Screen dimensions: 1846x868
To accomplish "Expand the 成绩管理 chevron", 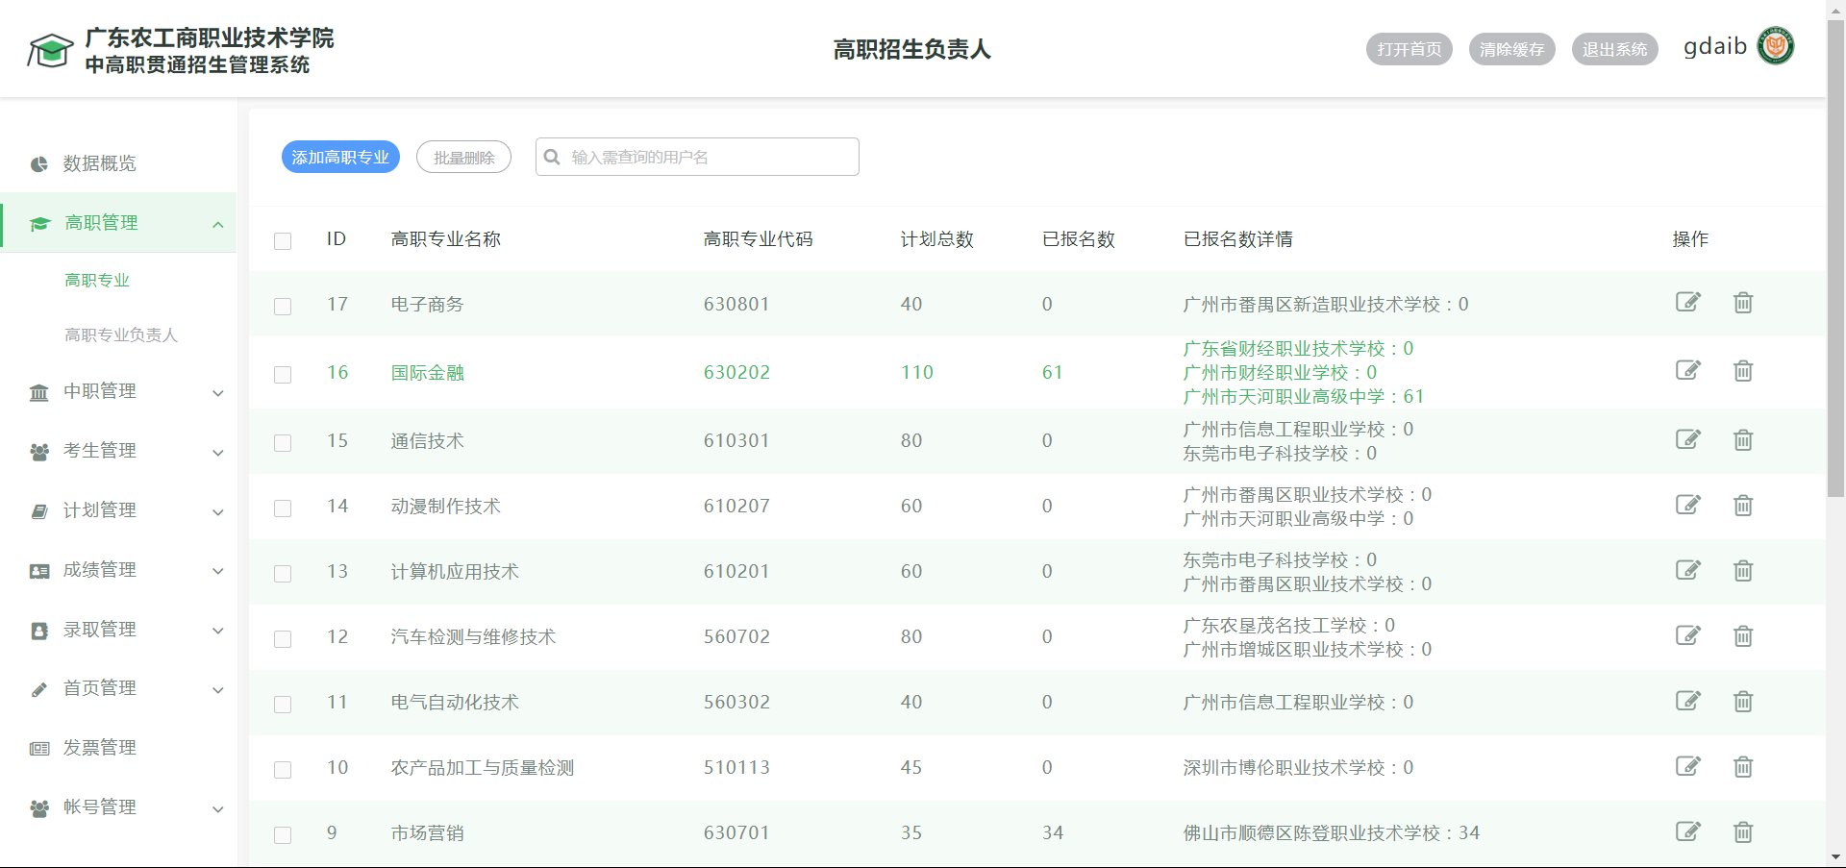I will [218, 571].
